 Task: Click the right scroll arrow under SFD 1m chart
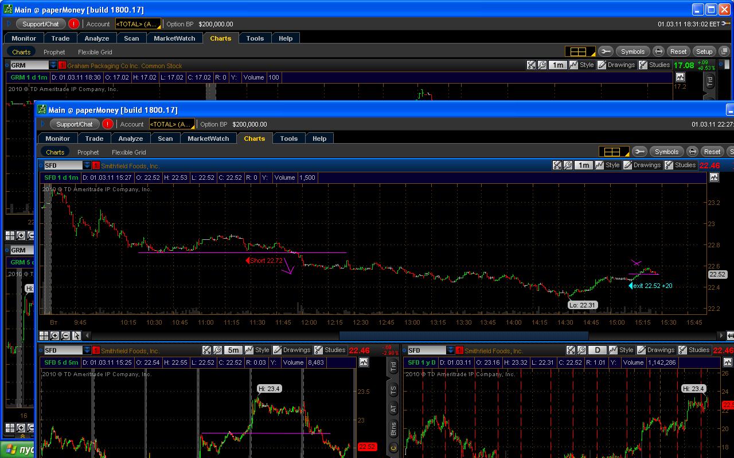click(x=721, y=335)
